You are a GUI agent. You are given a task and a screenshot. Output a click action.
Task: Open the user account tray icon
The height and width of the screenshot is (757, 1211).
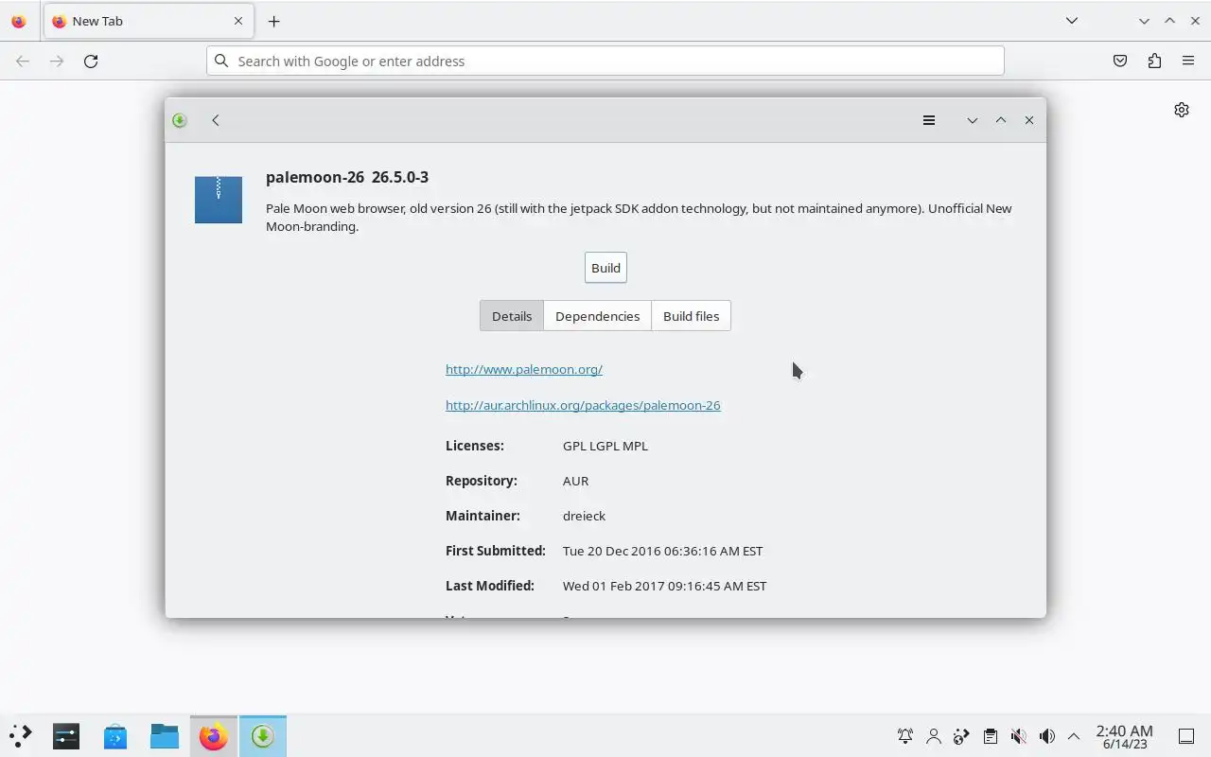point(934,736)
